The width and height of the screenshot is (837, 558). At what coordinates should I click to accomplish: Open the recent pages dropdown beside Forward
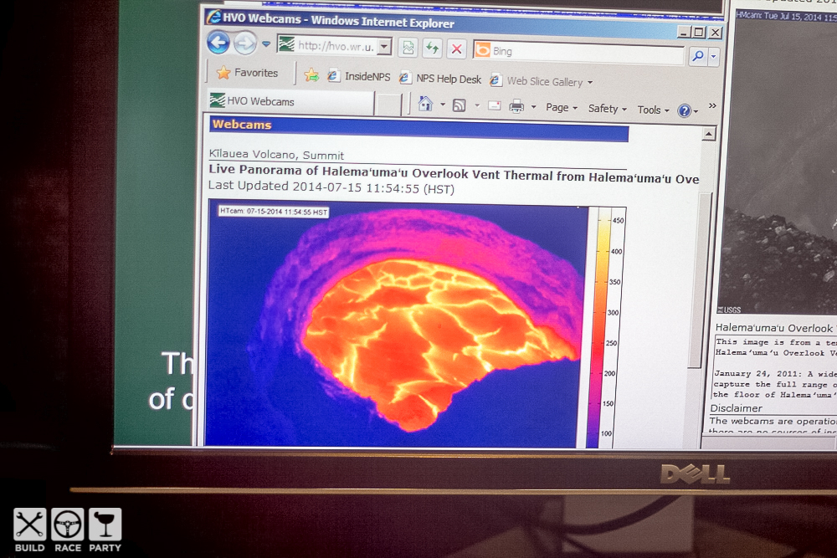click(x=266, y=44)
